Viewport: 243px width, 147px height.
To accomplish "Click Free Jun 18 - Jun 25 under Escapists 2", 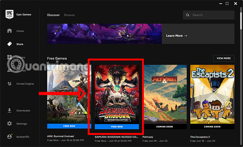I will (x=203, y=141).
